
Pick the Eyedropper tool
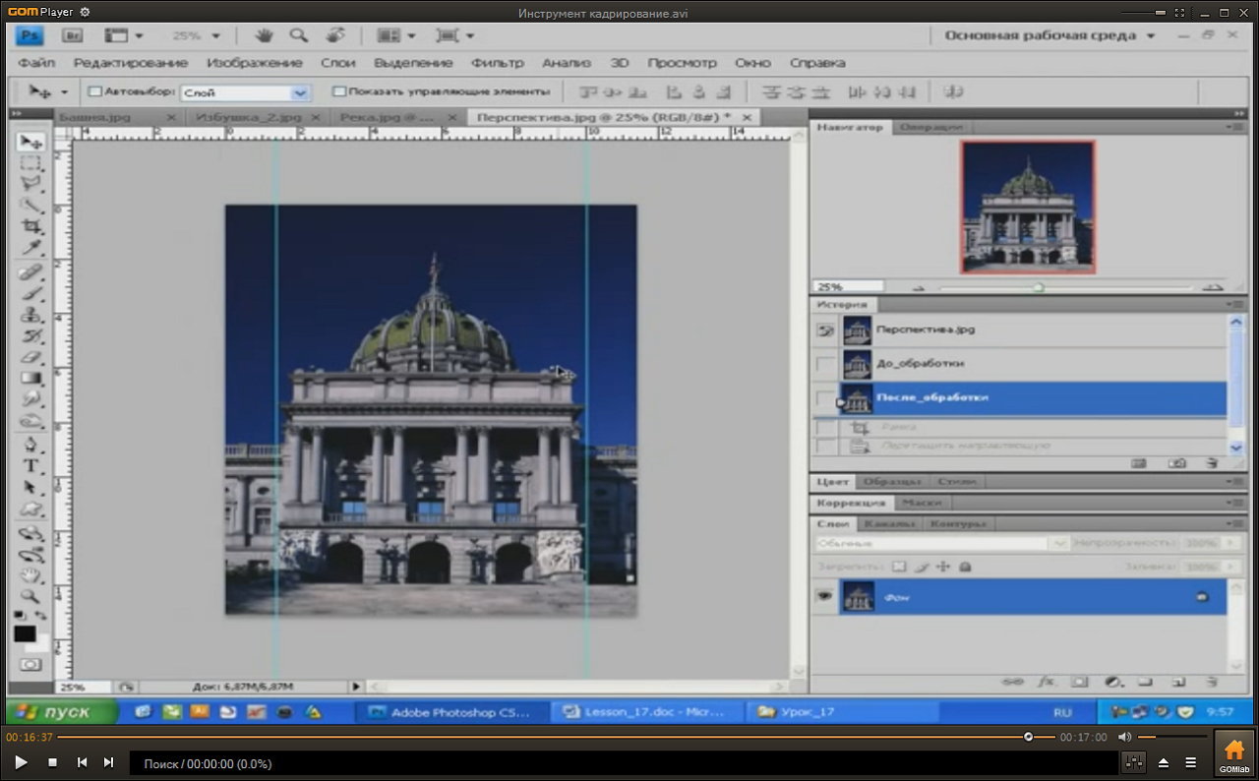[31, 249]
